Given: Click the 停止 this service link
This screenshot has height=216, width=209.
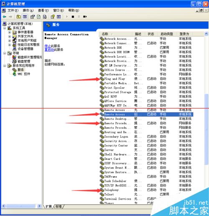Looking at the screenshot, I should tap(48, 46).
